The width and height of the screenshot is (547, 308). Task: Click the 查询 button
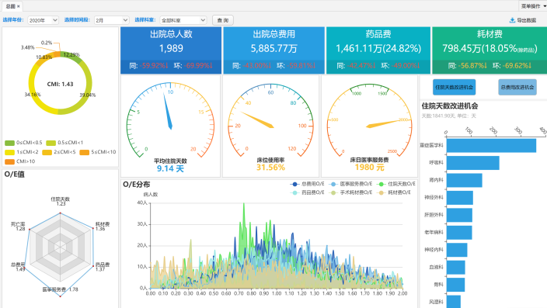(223, 20)
